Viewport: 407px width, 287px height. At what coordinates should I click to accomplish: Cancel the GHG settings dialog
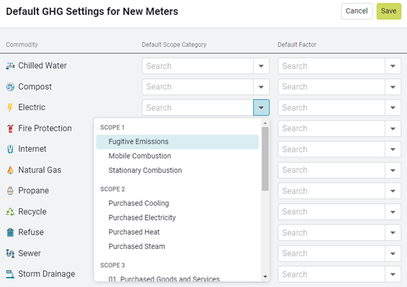357,11
